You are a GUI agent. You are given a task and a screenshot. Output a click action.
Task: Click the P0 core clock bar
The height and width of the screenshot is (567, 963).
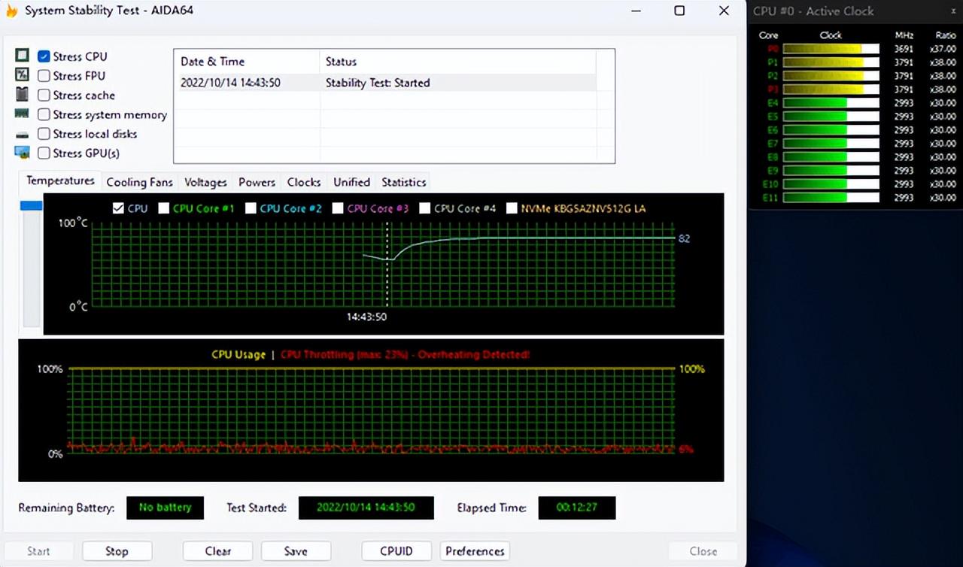831,49
